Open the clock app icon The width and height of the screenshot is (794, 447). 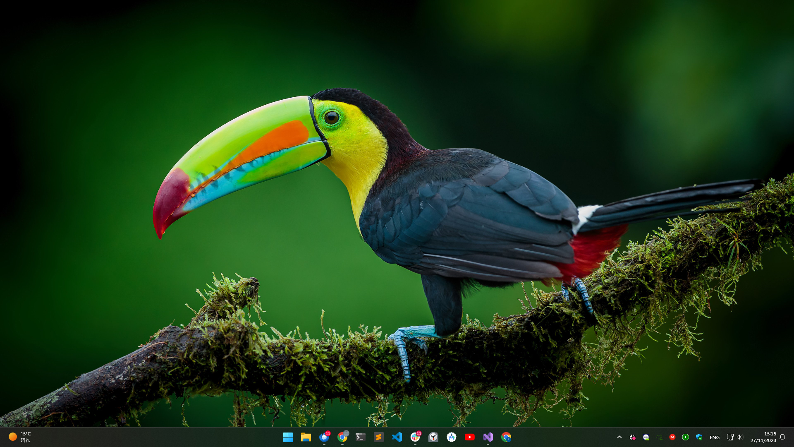click(x=433, y=437)
